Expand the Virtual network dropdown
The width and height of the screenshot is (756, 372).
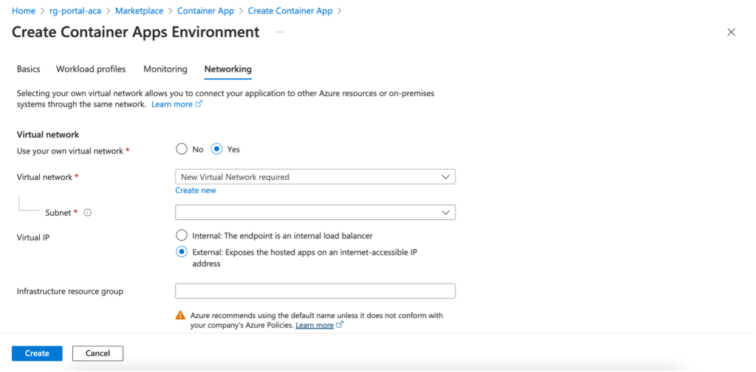(x=315, y=177)
